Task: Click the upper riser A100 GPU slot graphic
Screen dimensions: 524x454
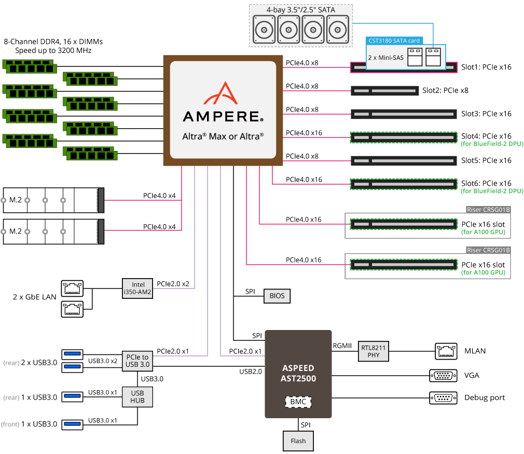Action: click(x=404, y=224)
